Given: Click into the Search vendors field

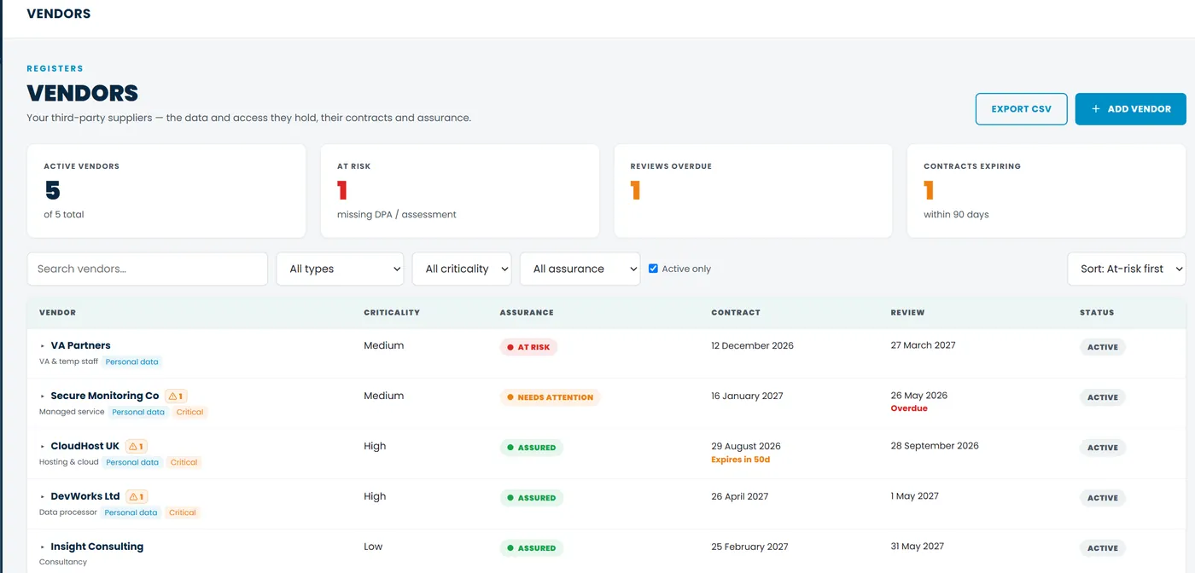Looking at the screenshot, I should [x=148, y=269].
